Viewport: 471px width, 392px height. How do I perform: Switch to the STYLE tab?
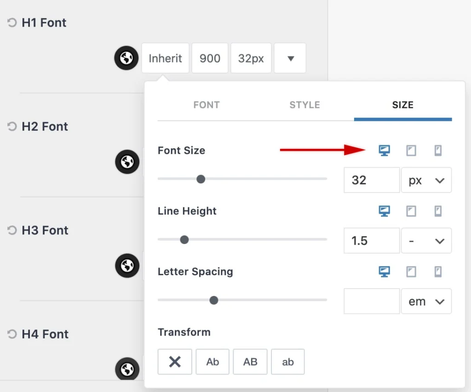point(304,105)
